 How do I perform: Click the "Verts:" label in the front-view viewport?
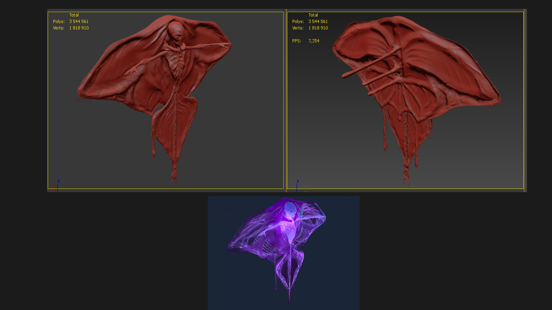pyautogui.click(x=59, y=28)
